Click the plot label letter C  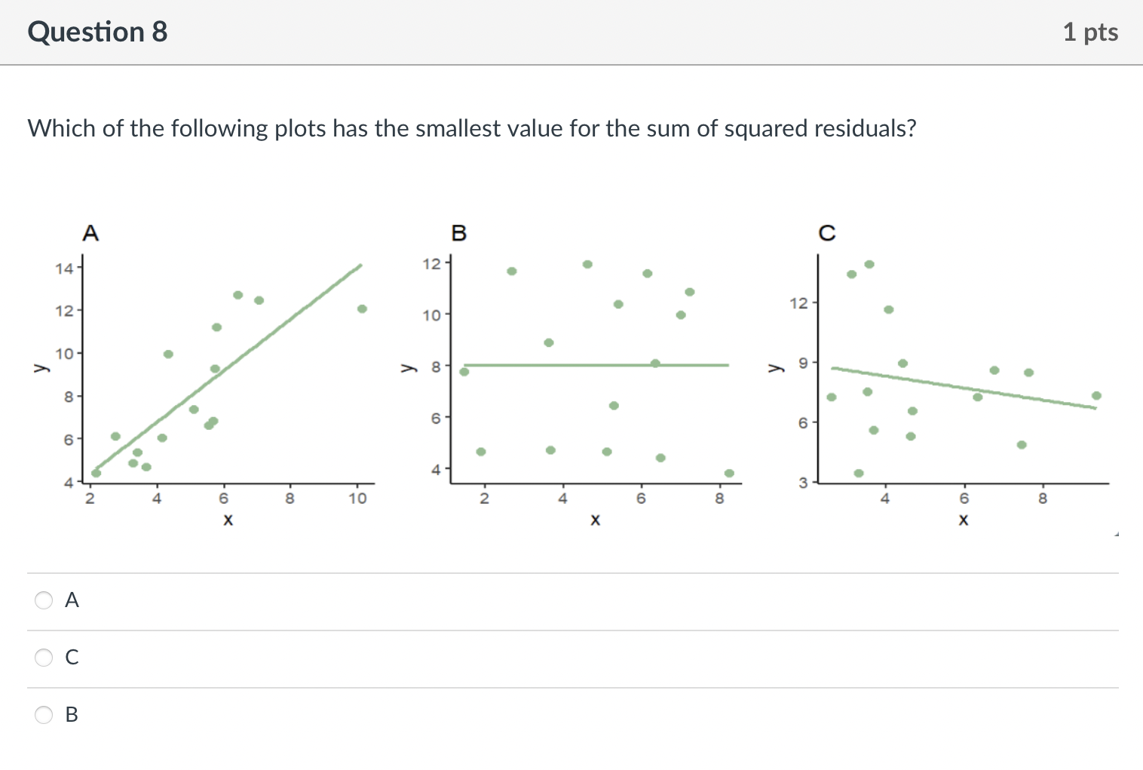pyautogui.click(x=827, y=234)
